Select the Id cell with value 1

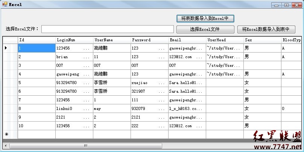[36, 48]
